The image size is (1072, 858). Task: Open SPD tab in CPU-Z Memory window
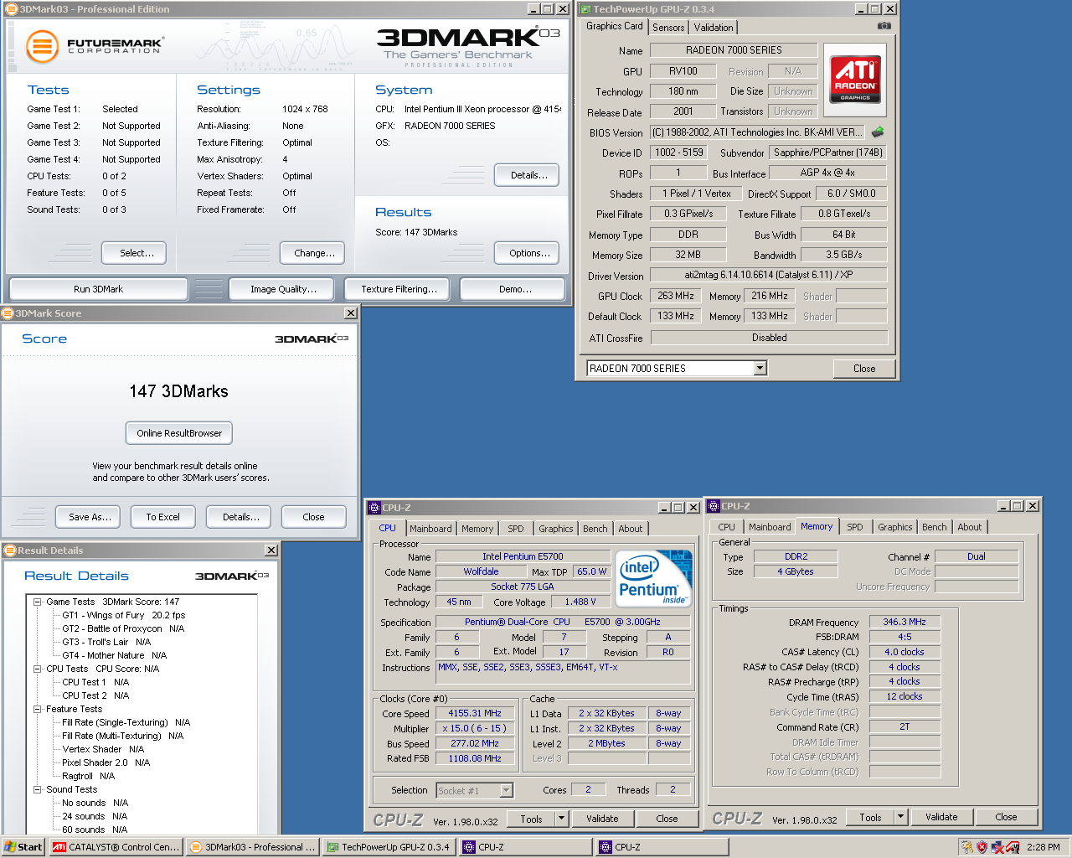click(x=854, y=527)
